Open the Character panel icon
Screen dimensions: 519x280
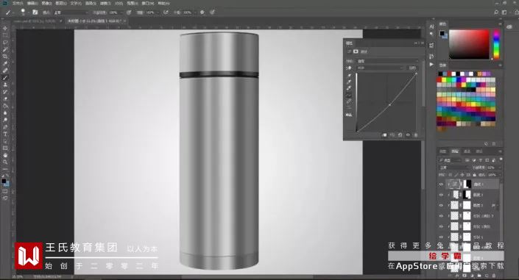[x=431, y=26]
